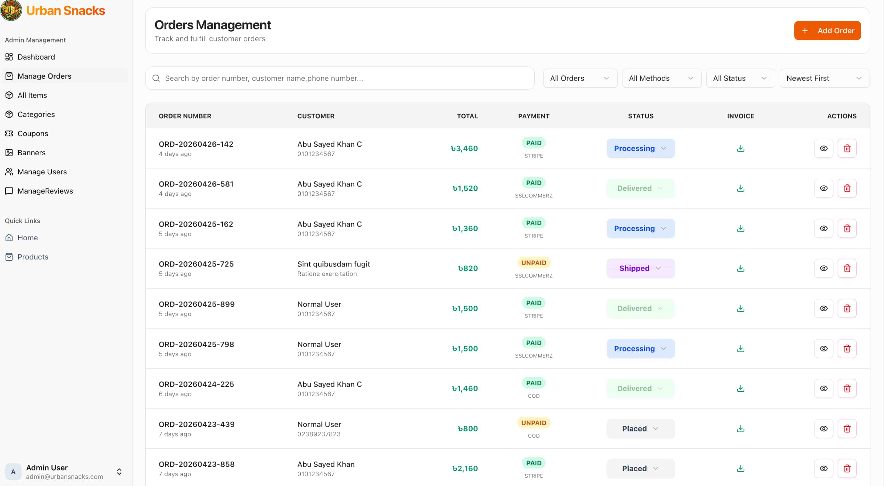Delete order ORD-20260423-858 with trash icon
The height and width of the screenshot is (486, 884).
847,468
